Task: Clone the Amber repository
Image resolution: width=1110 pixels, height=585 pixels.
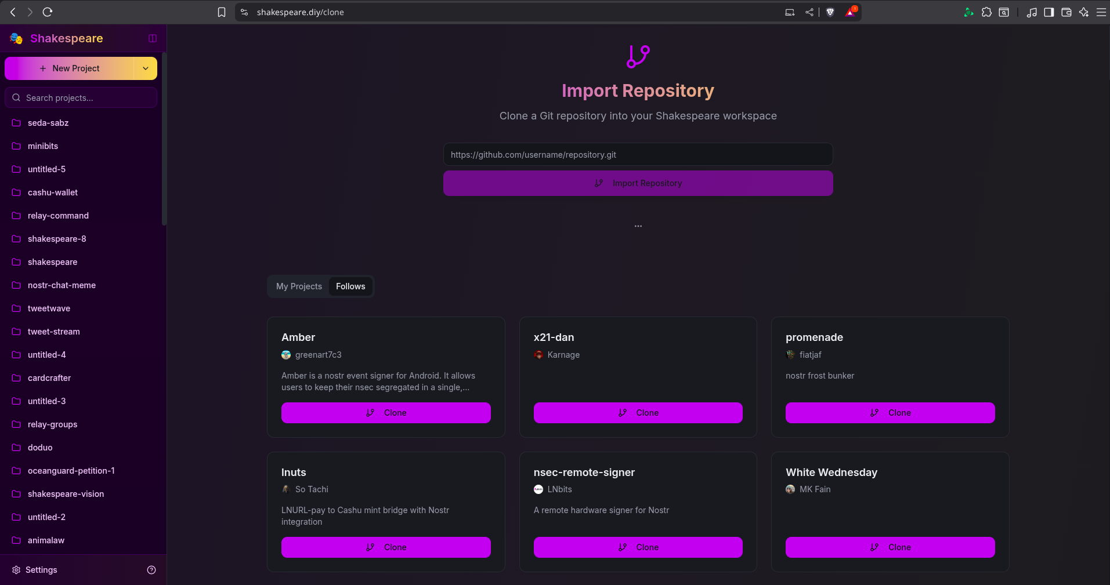Action: click(386, 413)
